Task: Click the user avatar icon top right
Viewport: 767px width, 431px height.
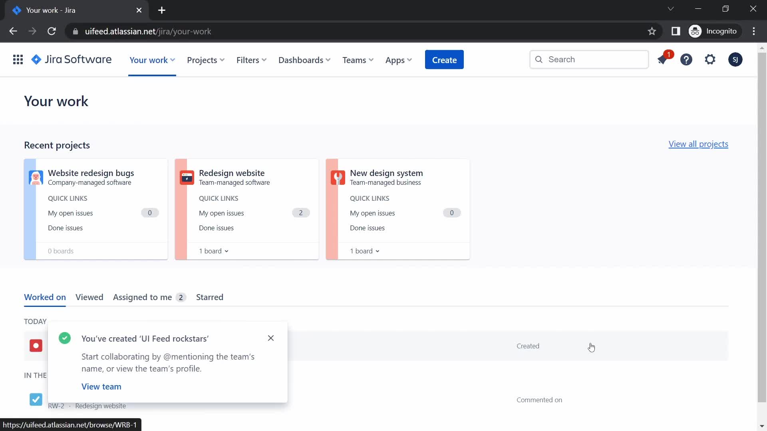Action: [735, 59]
